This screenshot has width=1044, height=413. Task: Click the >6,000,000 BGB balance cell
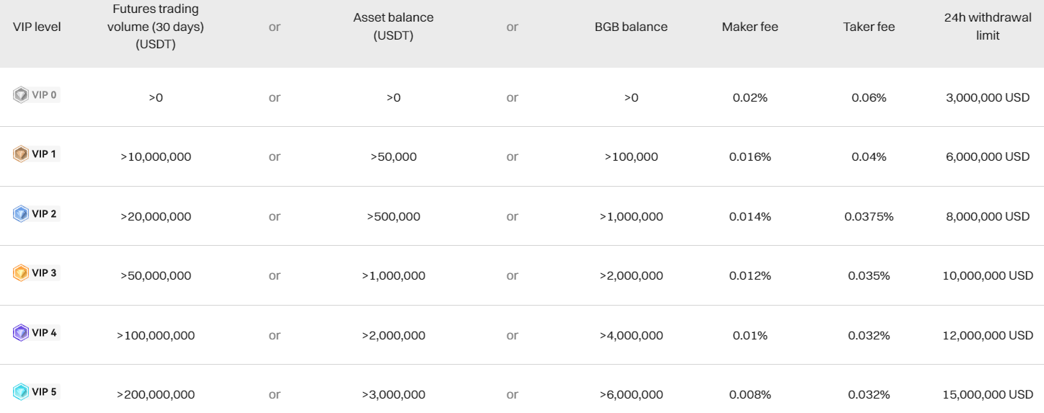point(631,394)
